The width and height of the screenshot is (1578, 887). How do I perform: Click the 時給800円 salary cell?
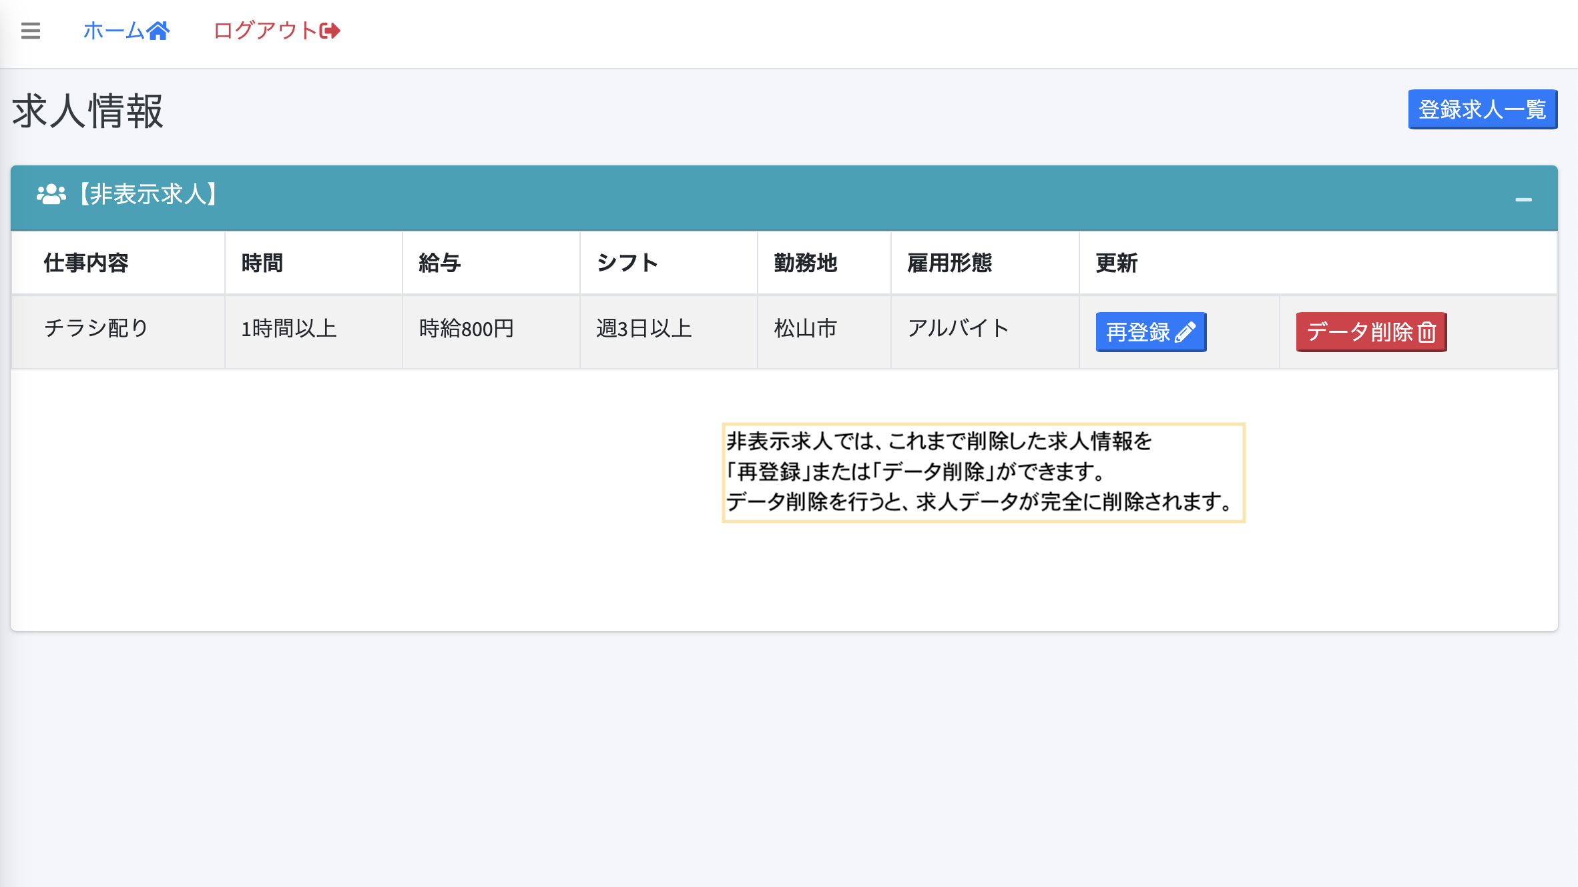coord(467,328)
